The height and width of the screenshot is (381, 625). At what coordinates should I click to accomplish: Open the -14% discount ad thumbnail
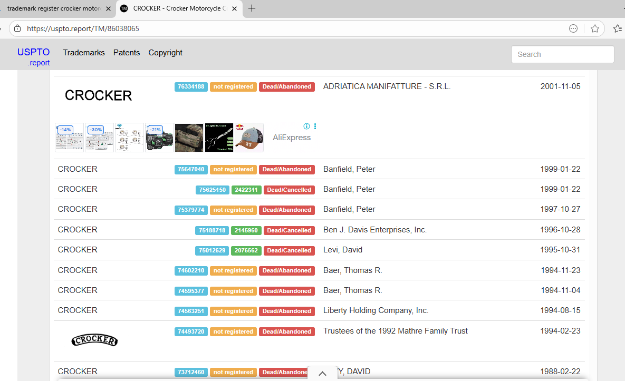[69, 138]
